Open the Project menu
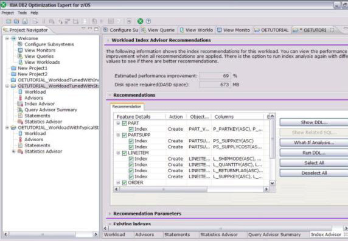 pos(7,13)
